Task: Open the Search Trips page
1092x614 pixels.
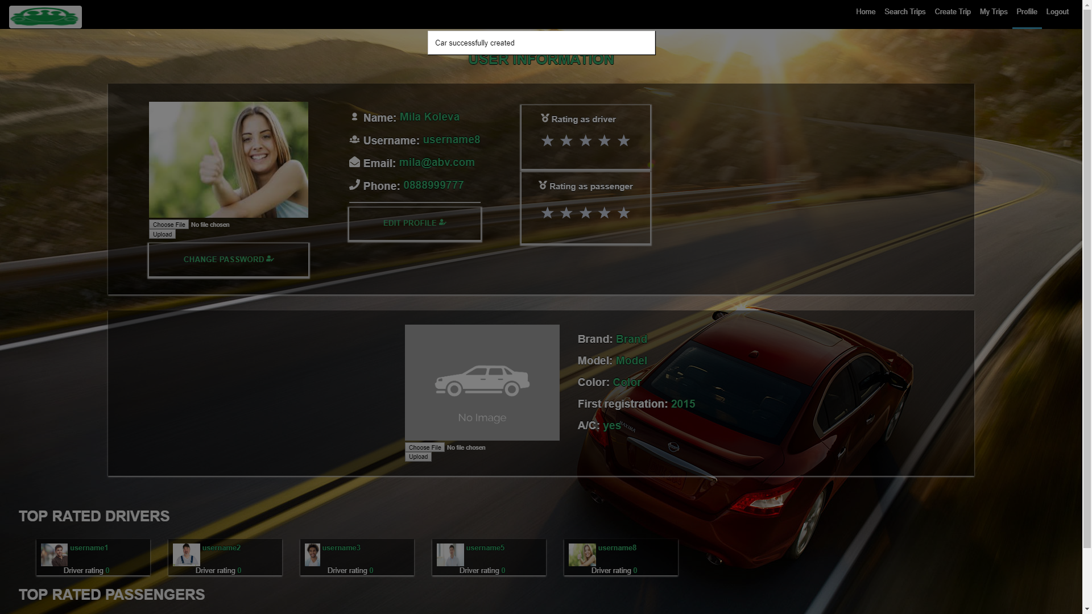Action: [x=904, y=11]
